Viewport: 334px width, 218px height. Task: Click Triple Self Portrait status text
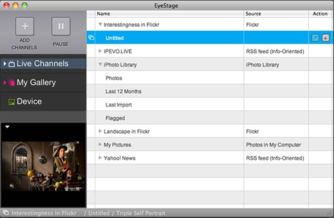(x=141, y=213)
